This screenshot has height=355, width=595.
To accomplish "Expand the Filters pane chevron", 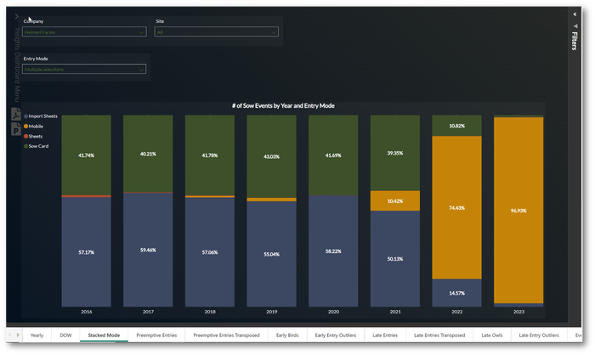I will [x=574, y=14].
